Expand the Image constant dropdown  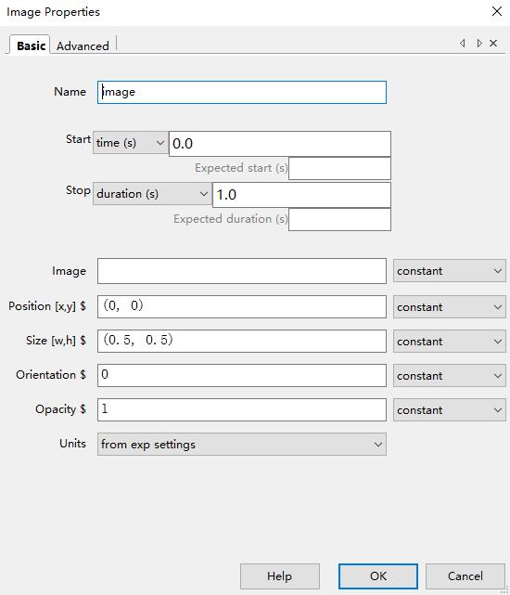tap(450, 271)
